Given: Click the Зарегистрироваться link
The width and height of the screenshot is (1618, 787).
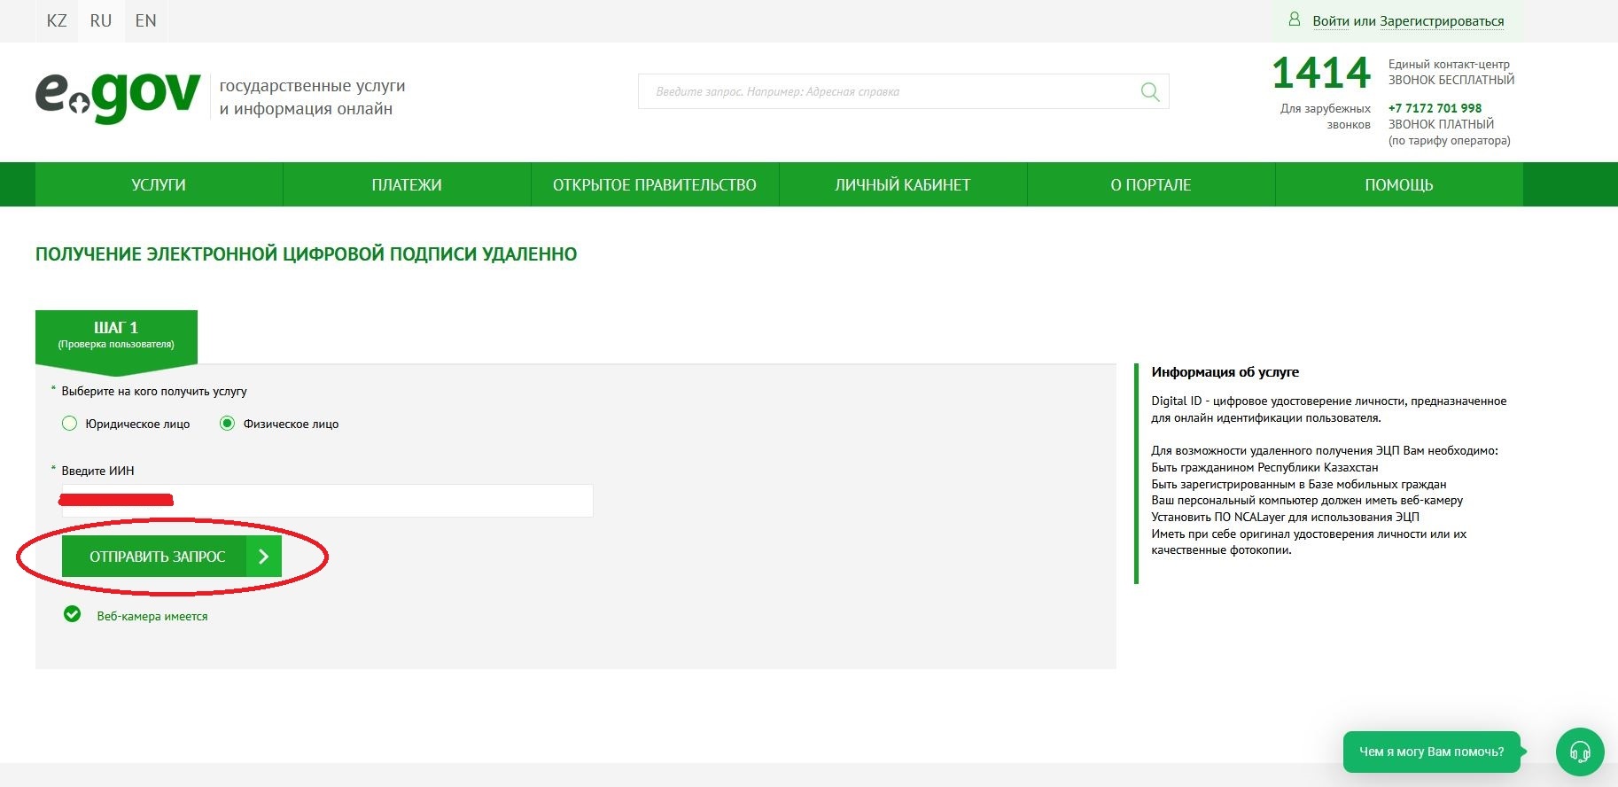Looking at the screenshot, I should [x=1442, y=21].
